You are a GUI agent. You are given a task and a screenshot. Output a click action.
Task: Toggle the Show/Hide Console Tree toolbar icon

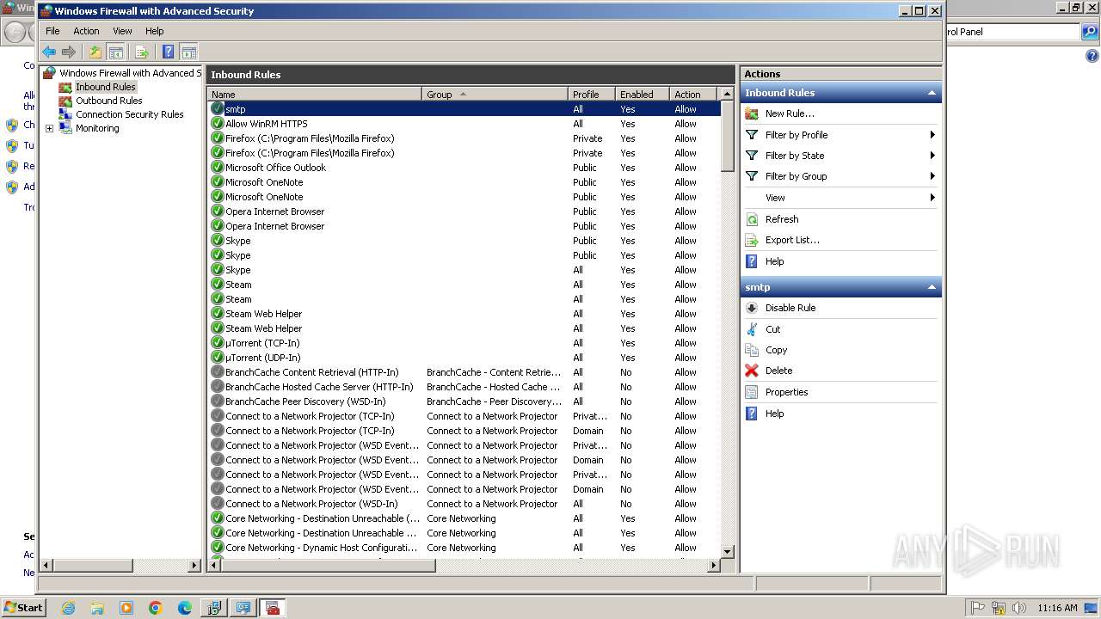point(116,52)
